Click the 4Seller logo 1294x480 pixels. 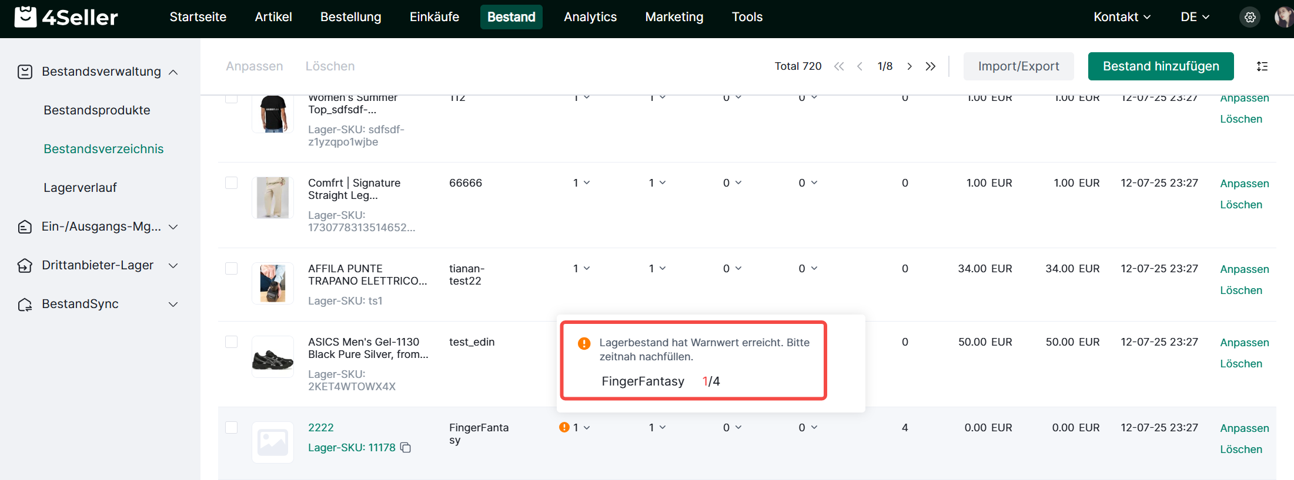(66, 18)
